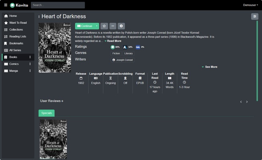262x160 pixels.
Task: Select the Specials tab
Action: (x=46, y=113)
